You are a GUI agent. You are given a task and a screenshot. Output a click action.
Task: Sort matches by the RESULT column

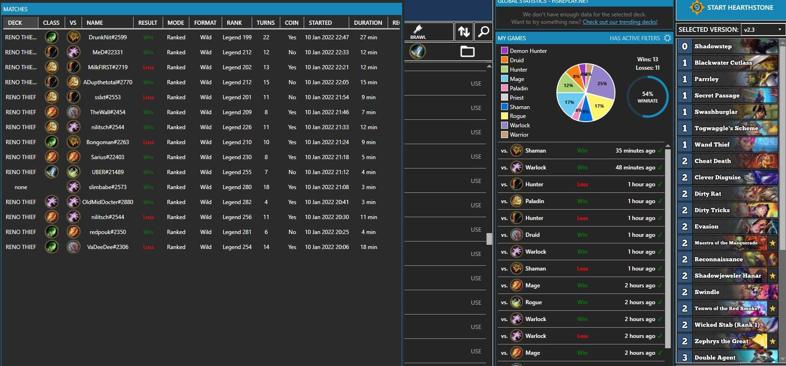pos(148,22)
